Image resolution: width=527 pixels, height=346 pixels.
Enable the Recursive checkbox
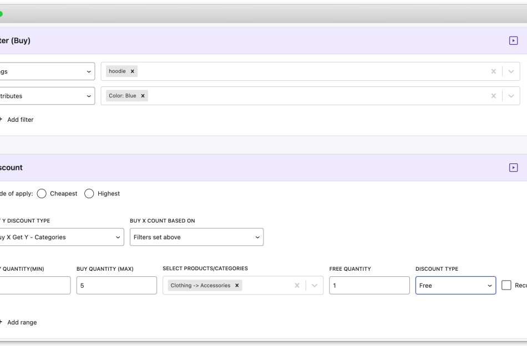506,285
